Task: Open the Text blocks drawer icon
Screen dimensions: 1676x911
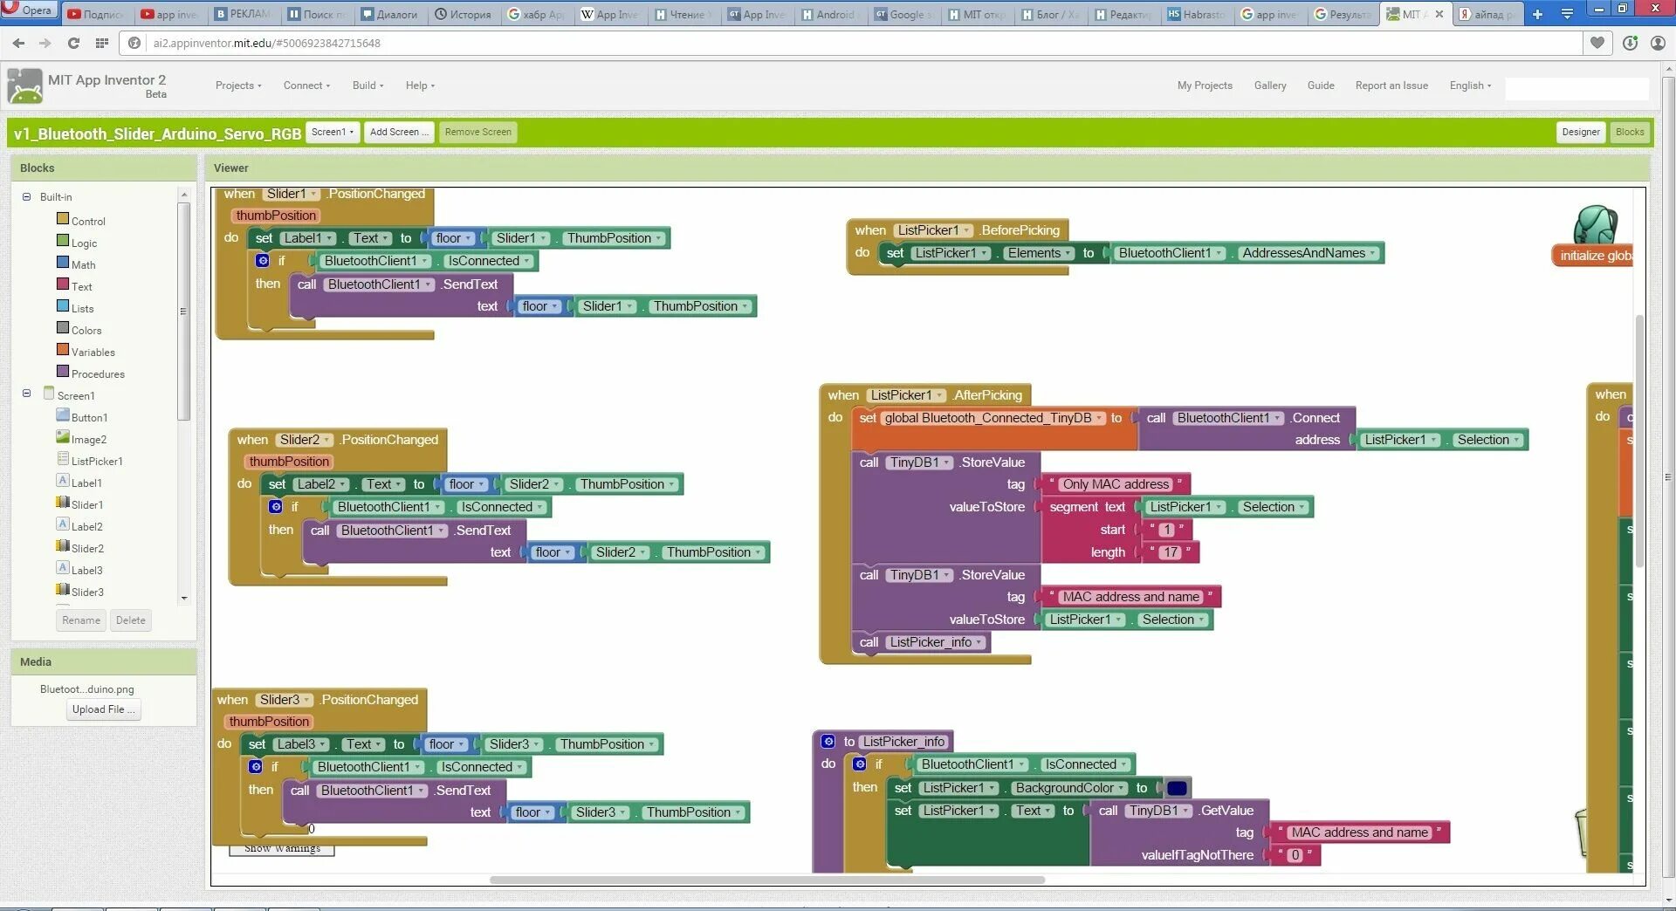Action: tap(63, 284)
